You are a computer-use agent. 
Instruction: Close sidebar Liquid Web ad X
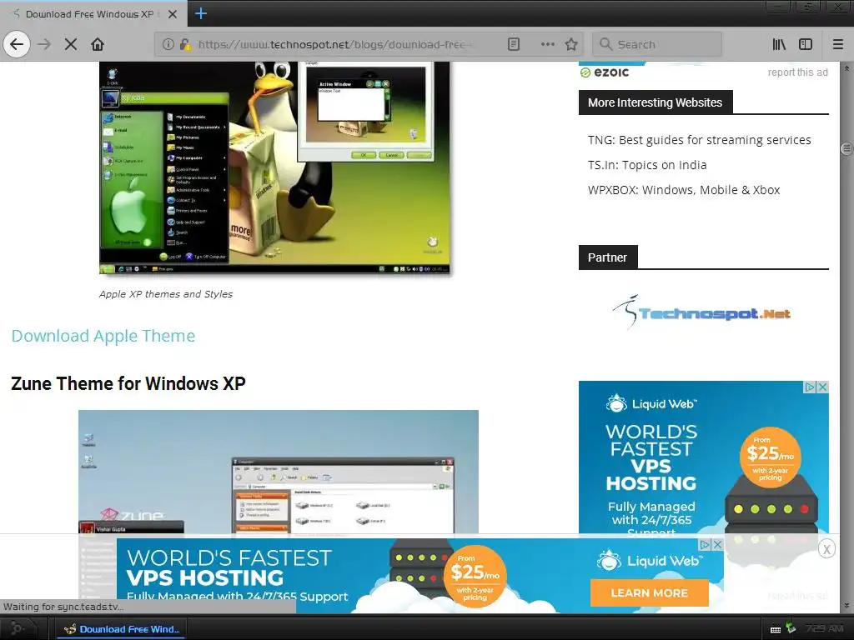[x=823, y=387]
